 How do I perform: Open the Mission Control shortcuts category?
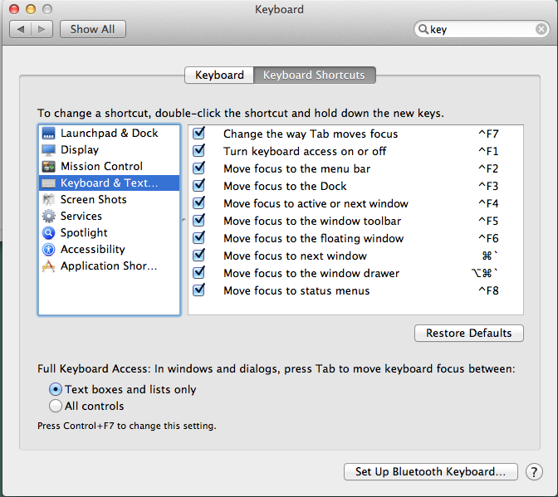(x=101, y=167)
